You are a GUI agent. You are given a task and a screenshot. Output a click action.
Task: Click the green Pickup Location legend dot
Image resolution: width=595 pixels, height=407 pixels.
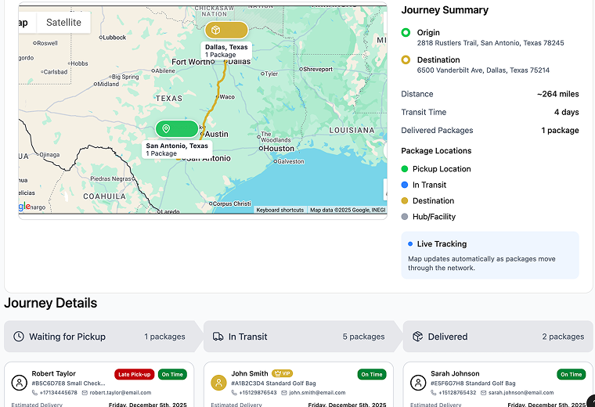[405, 169]
